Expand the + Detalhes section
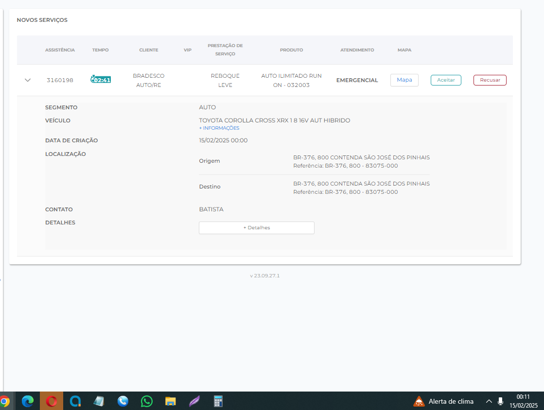Image resolution: width=544 pixels, height=410 pixels. tap(256, 228)
